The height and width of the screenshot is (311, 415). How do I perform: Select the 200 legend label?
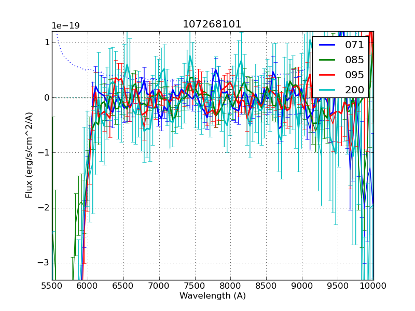tap(354, 90)
